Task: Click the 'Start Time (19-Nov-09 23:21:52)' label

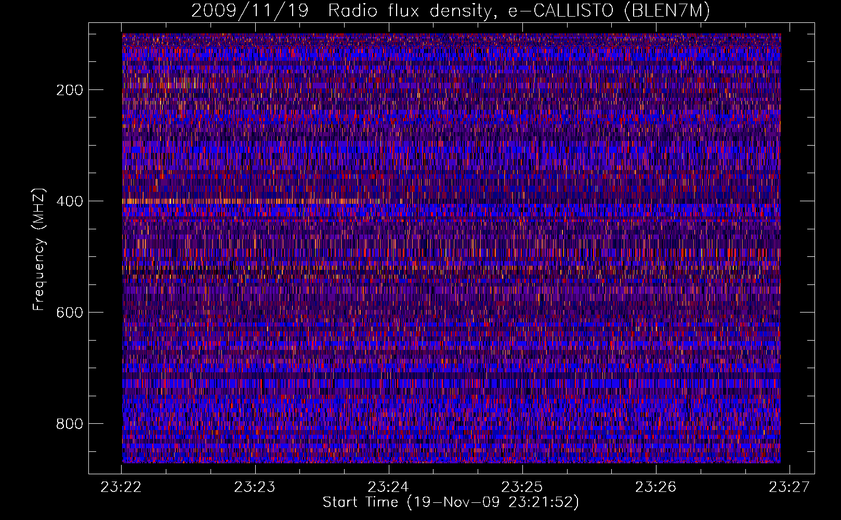Action: tap(451, 502)
